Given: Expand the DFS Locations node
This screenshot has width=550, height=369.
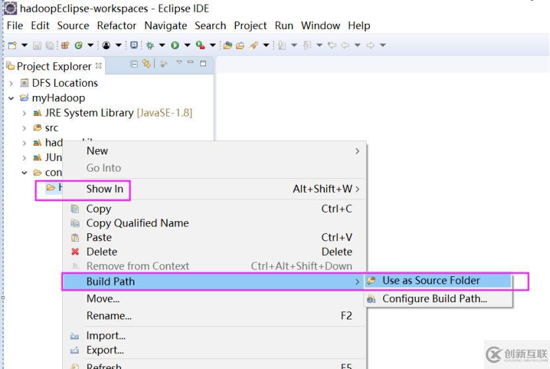Looking at the screenshot, I should click(11, 83).
